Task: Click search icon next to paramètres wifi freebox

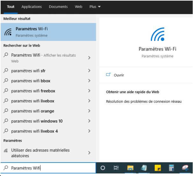Action: pyautogui.click(x=6, y=91)
